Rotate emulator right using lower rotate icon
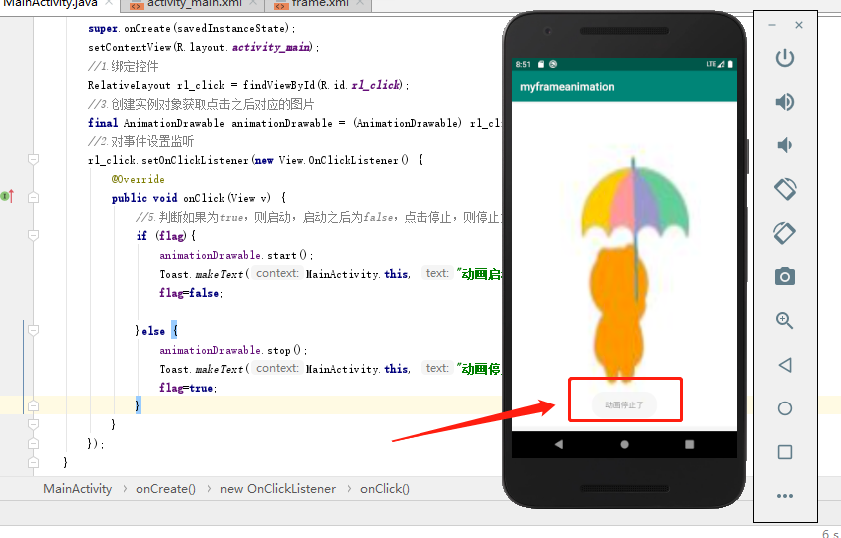This screenshot has width=841, height=538. pos(784,233)
